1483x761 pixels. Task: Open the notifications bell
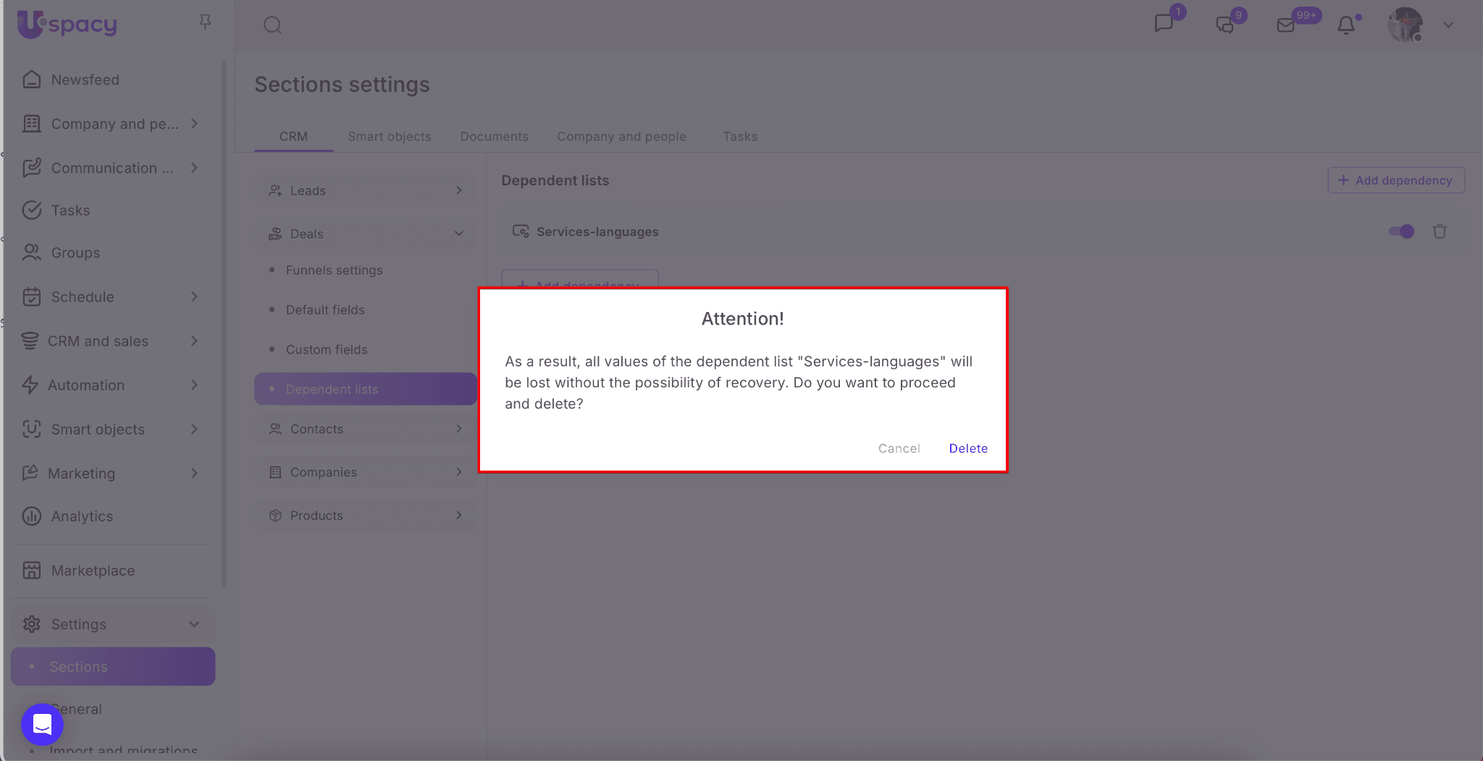pyautogui.click(x=1346, y=25)
